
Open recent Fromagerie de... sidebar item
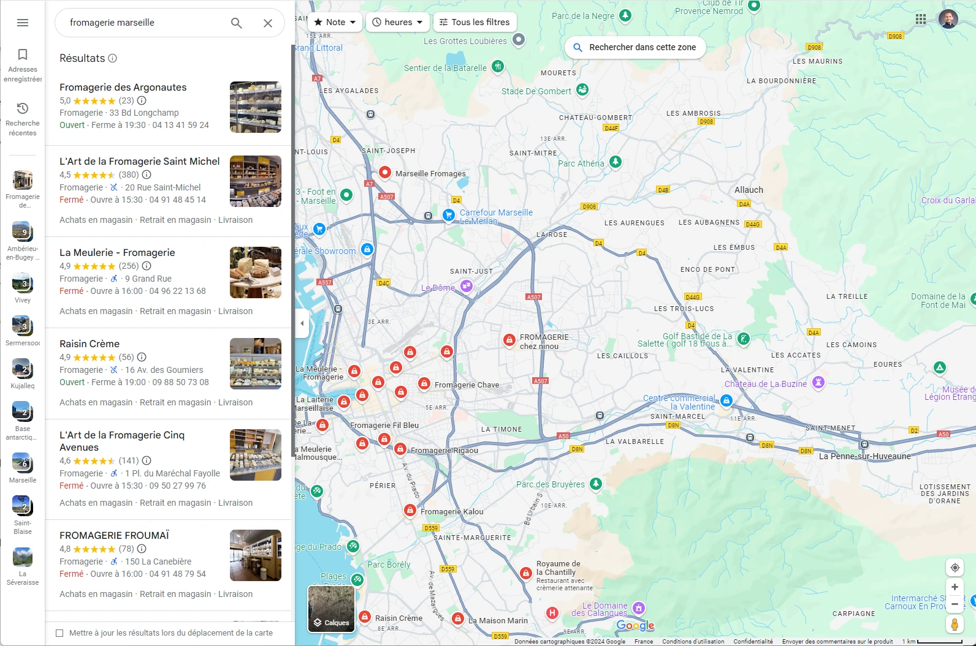click(x=23, y=190)
